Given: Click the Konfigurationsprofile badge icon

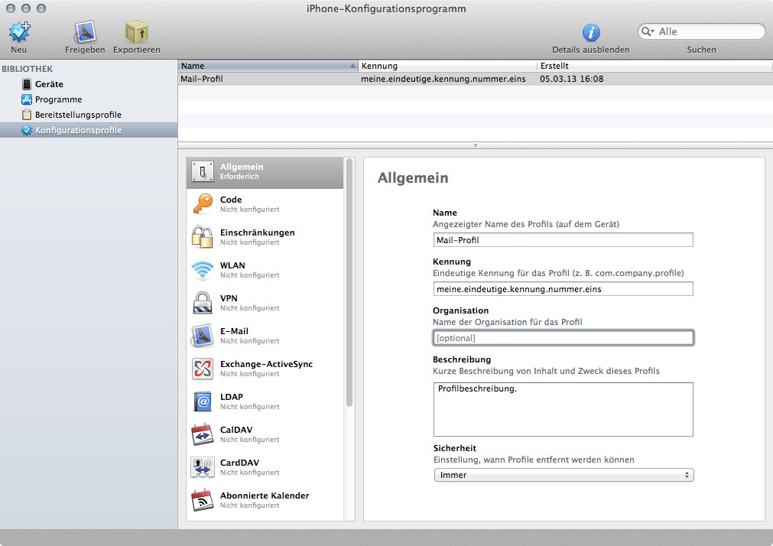Looking at the screenshot, I should click(27, 130).
